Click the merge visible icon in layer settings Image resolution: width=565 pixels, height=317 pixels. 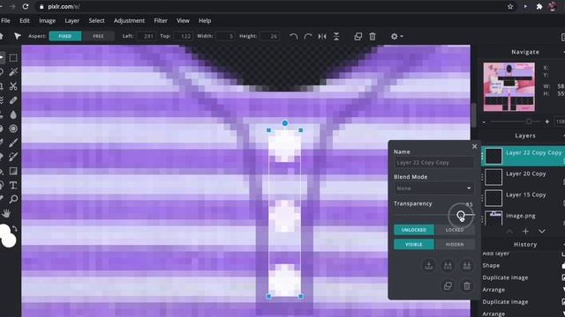coord(448,266)
